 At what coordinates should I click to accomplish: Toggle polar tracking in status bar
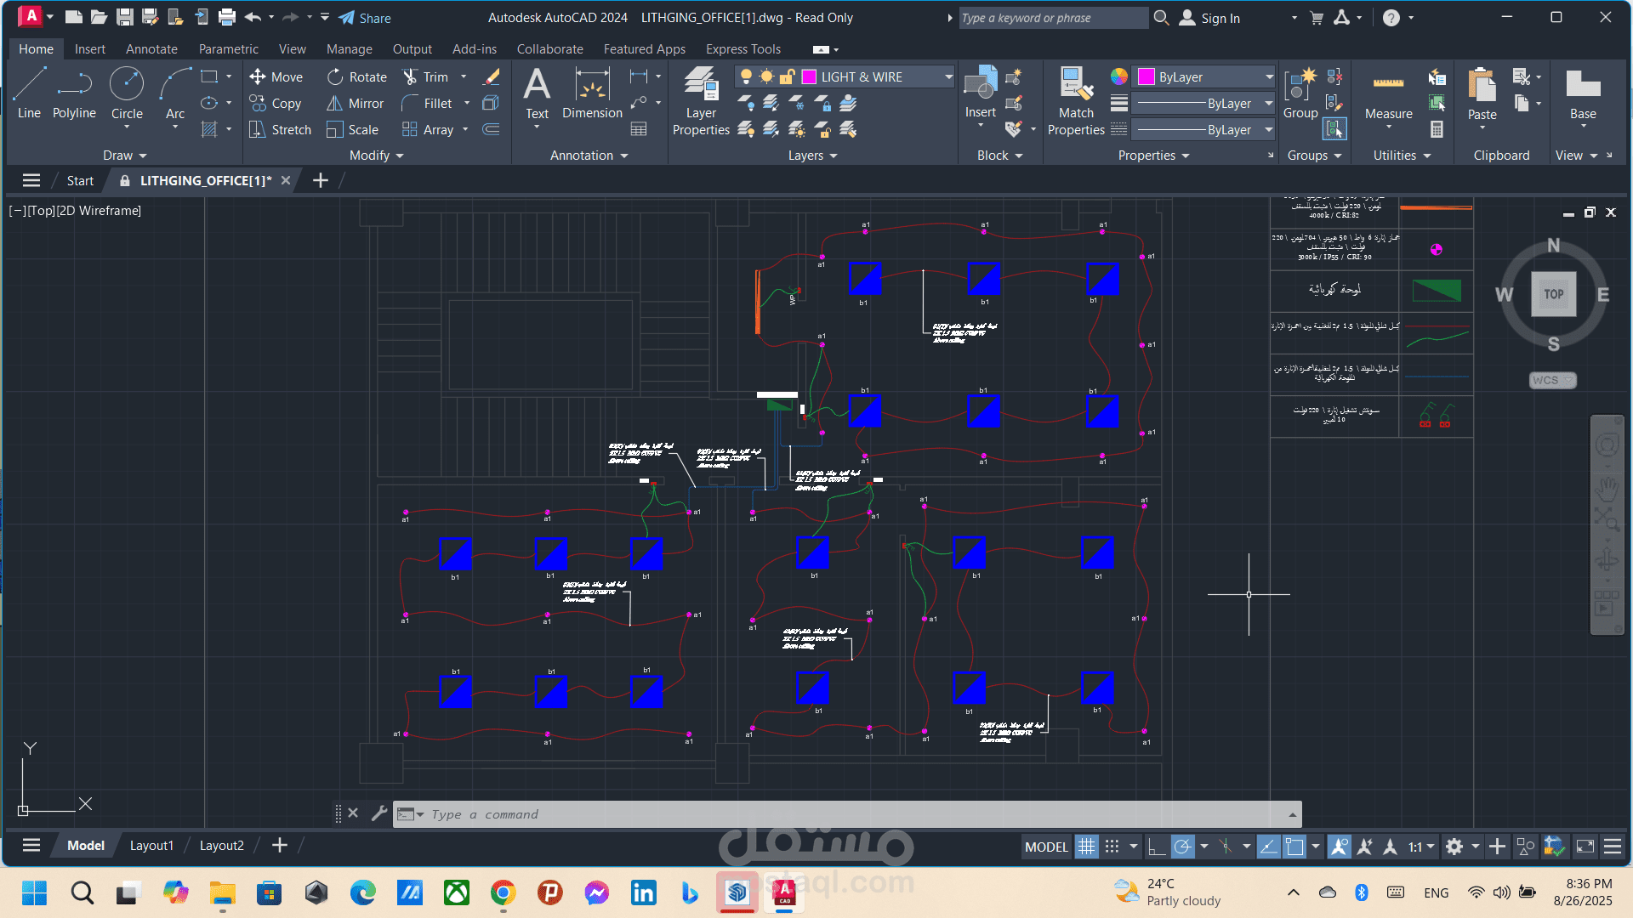coord(1183,847)
